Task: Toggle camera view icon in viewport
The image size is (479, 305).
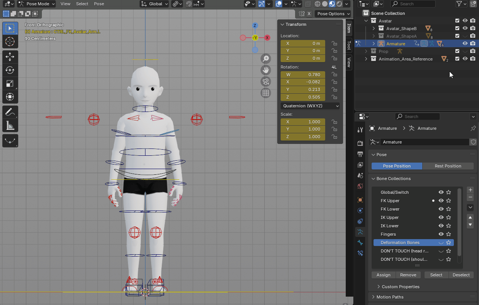Action: (266, 81)
